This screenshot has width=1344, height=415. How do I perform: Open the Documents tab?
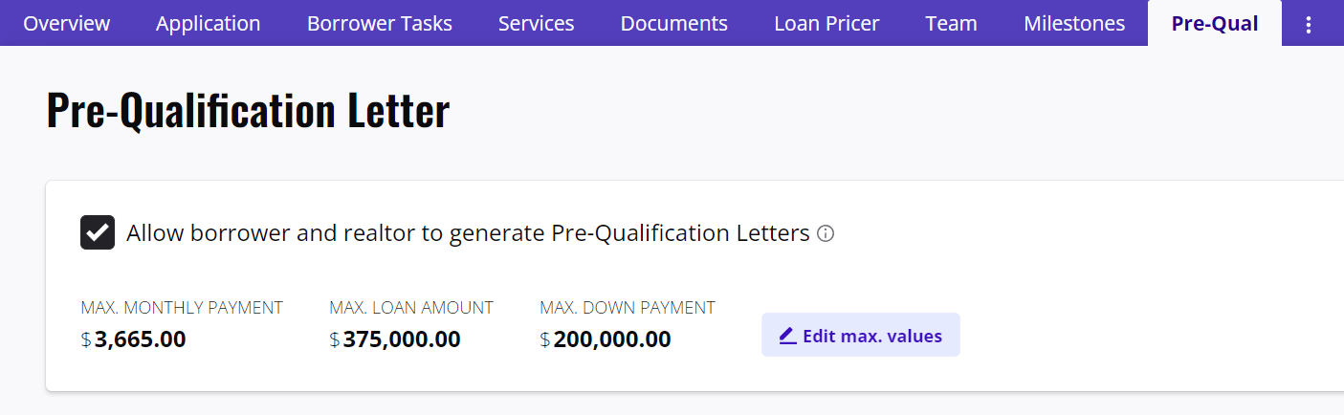tap(674, 24)
